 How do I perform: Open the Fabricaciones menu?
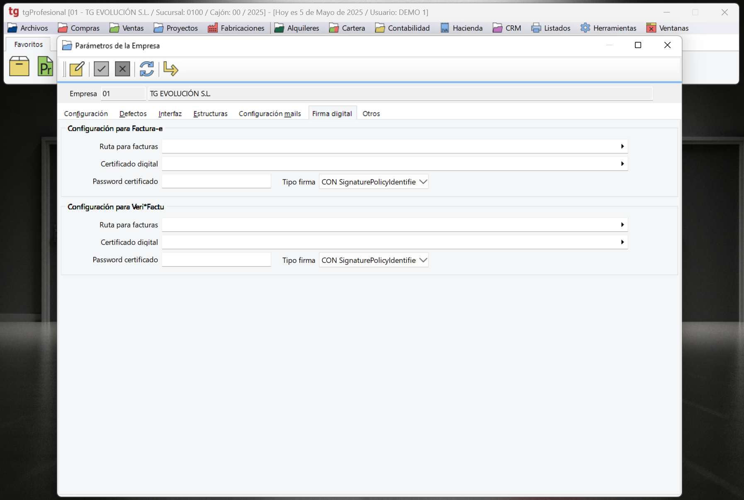pos(236,28)
